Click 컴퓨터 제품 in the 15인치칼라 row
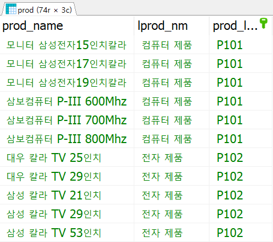 pyautogui.click(x=167, y=45)
